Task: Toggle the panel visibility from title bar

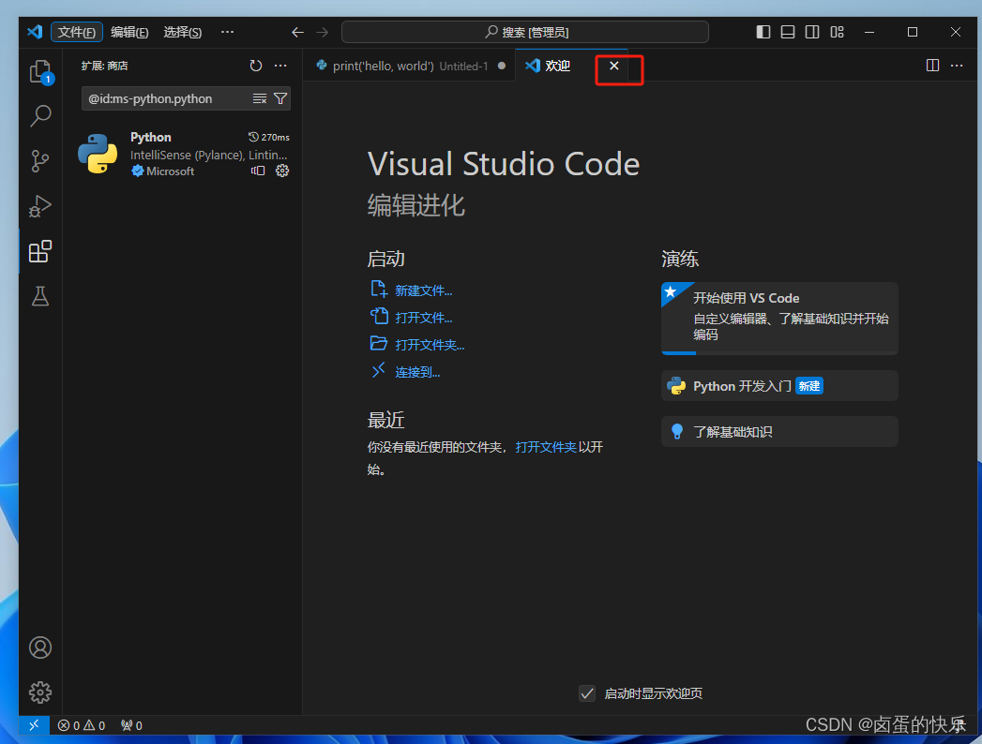Action: pos(787,31)
